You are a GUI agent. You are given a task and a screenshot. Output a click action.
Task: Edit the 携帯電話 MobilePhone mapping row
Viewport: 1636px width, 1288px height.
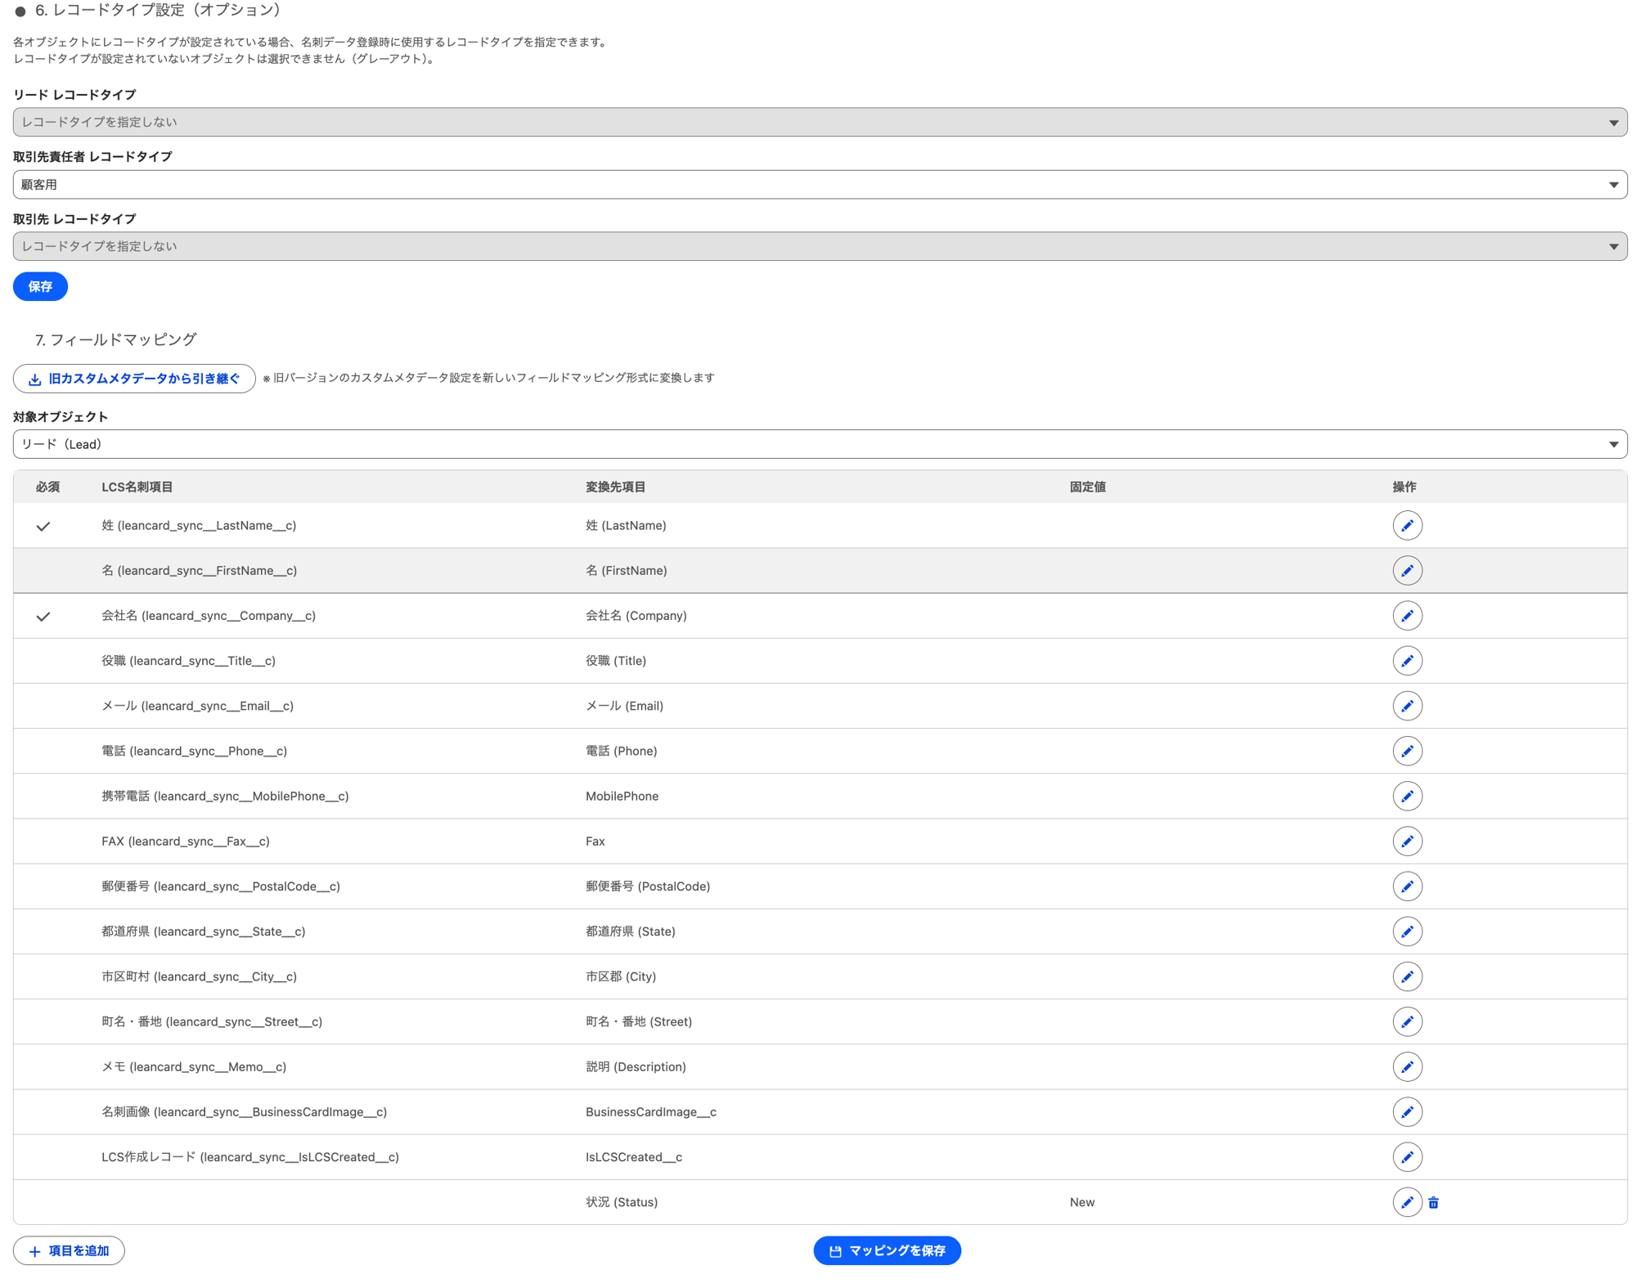point(1407,796)
